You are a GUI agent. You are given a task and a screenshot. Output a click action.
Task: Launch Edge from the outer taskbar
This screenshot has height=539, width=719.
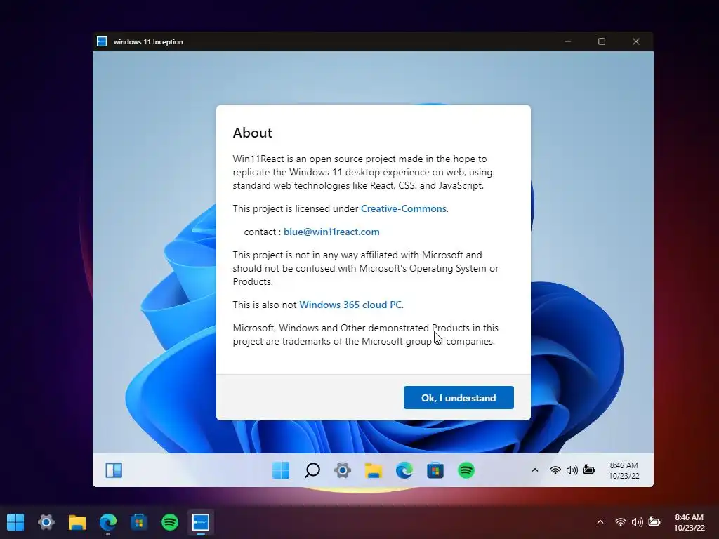tap(108, 521)
